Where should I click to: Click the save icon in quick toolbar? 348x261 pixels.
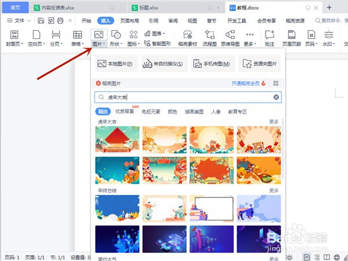coord(41,21)
